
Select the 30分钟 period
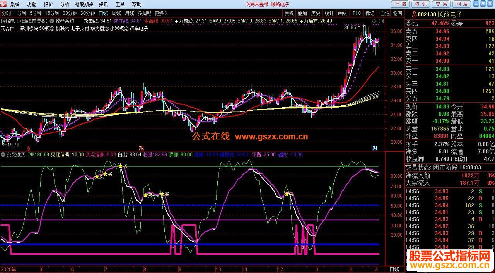point(70,13)
